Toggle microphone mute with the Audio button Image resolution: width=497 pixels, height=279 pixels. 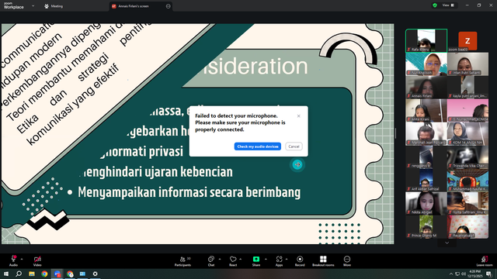click(13, 261)
